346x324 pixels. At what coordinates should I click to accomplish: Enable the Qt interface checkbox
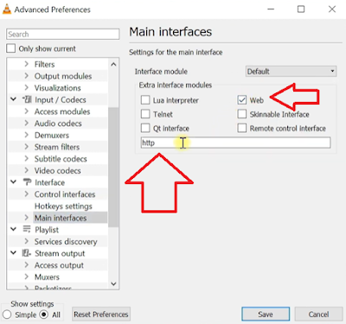pos(145,128)
